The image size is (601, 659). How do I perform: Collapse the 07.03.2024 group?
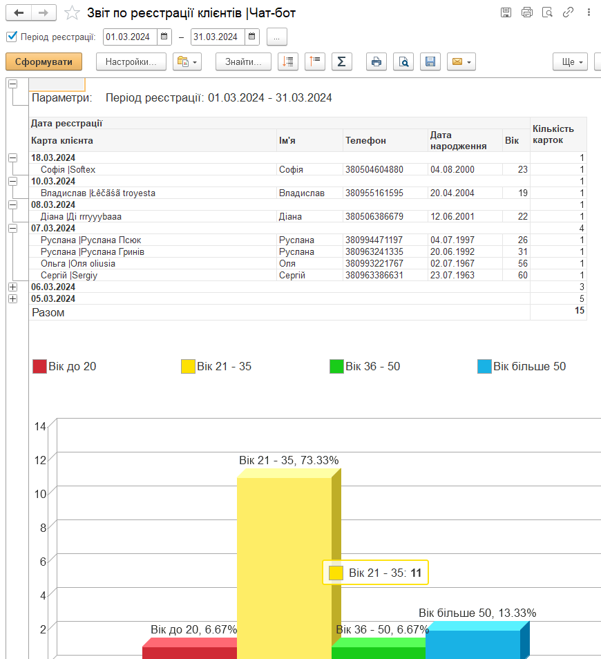tap(13, 228)
